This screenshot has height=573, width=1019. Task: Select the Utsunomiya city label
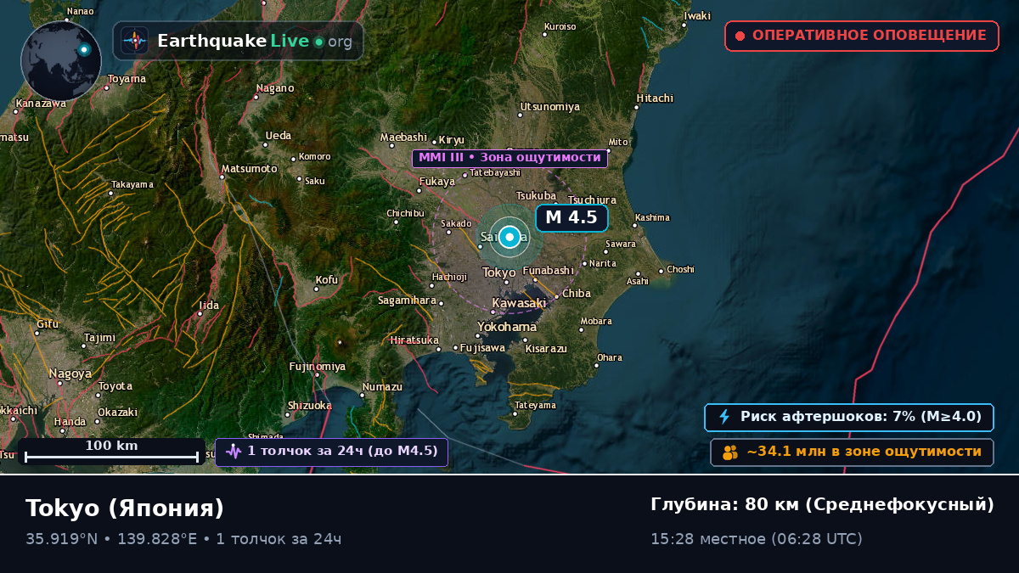(550, 107)
